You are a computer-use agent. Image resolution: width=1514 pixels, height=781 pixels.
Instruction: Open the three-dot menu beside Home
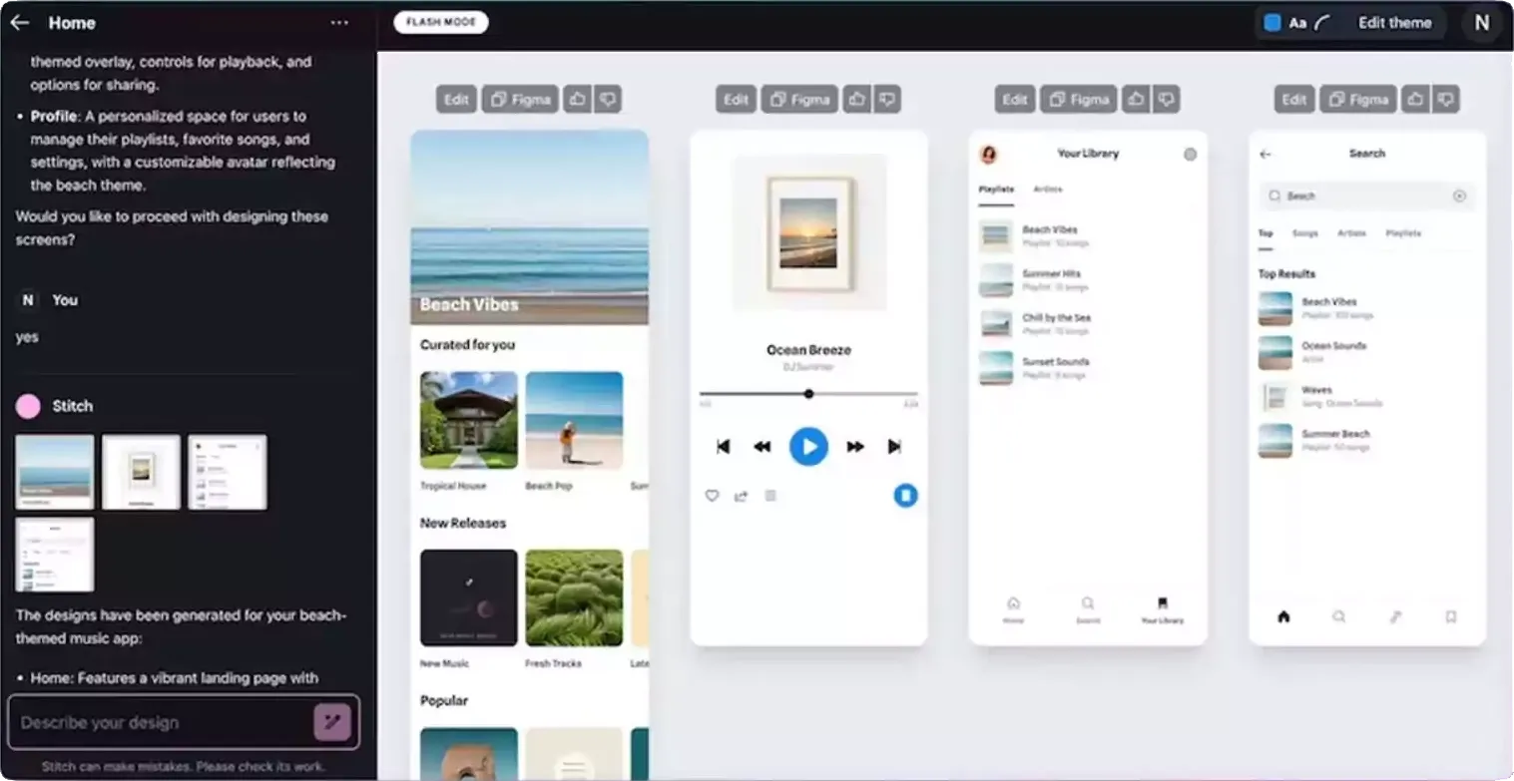point(339,23)
